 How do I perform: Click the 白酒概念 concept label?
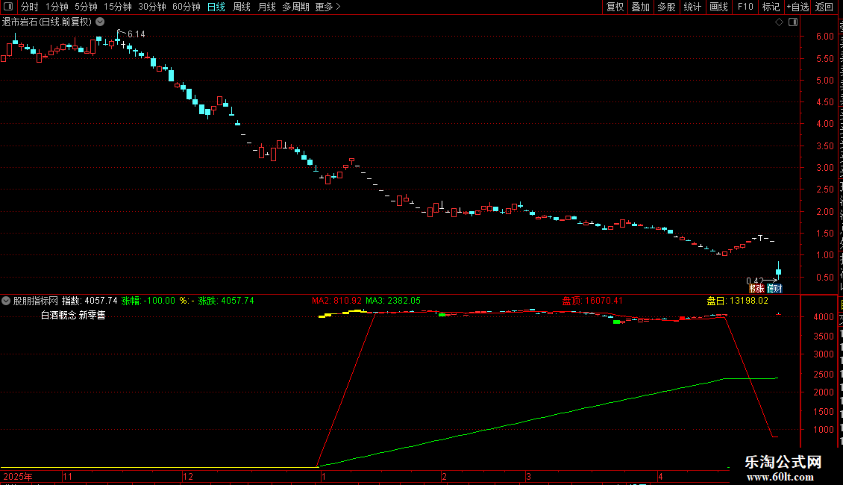(x=58, y=315)
